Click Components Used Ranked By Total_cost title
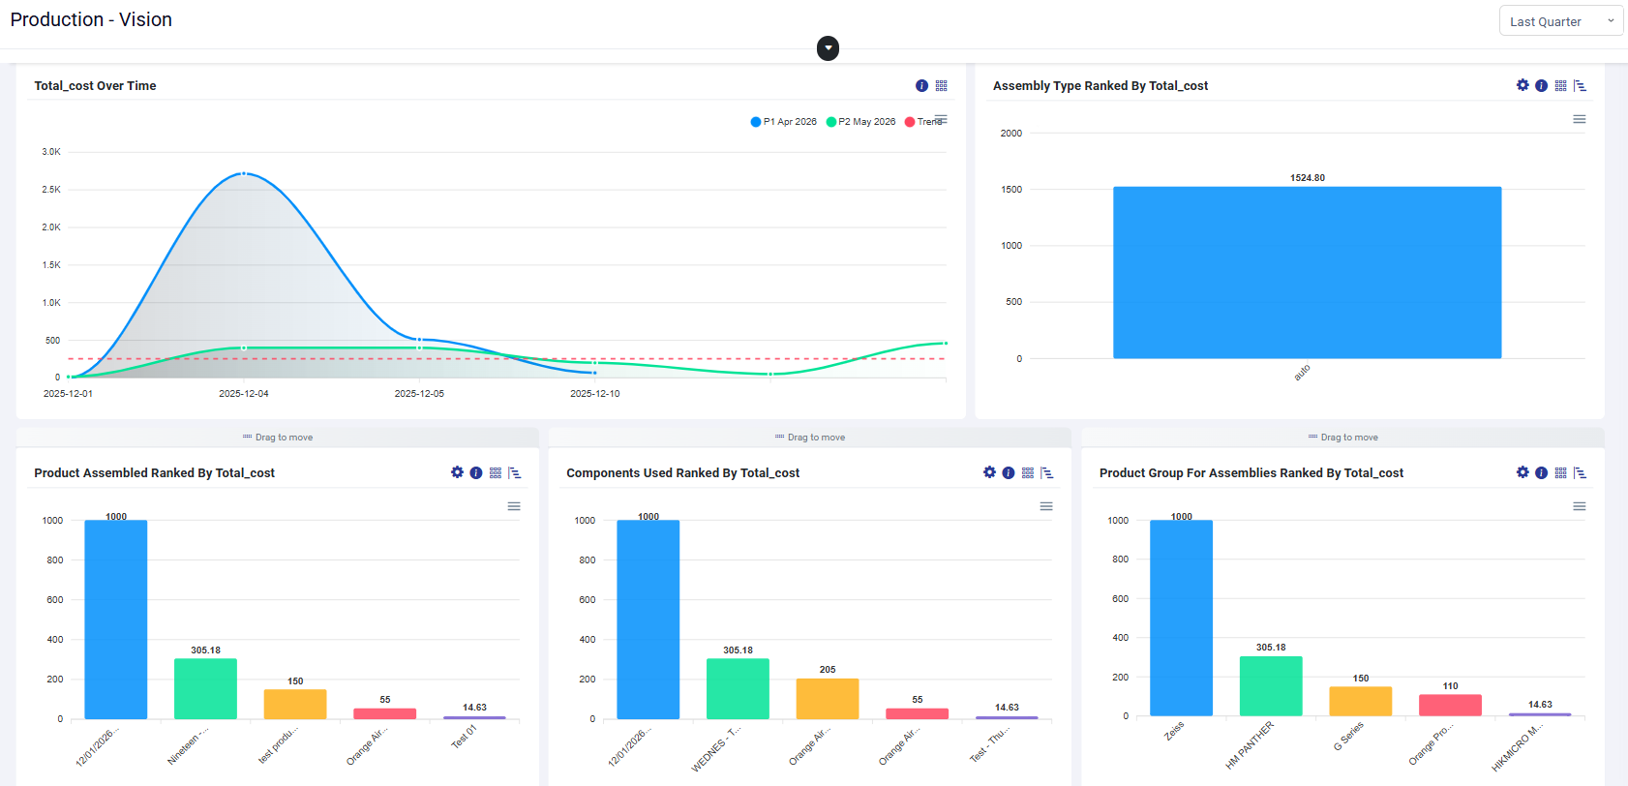The width and height of the screenshot is (1628, 786). point(683,473)
